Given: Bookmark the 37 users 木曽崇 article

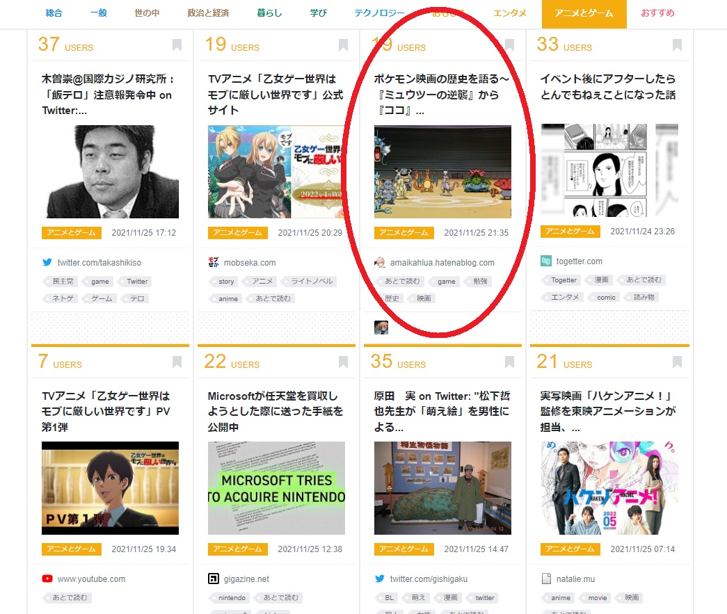Looking at the screenshot, I should (x=177, y=45).
